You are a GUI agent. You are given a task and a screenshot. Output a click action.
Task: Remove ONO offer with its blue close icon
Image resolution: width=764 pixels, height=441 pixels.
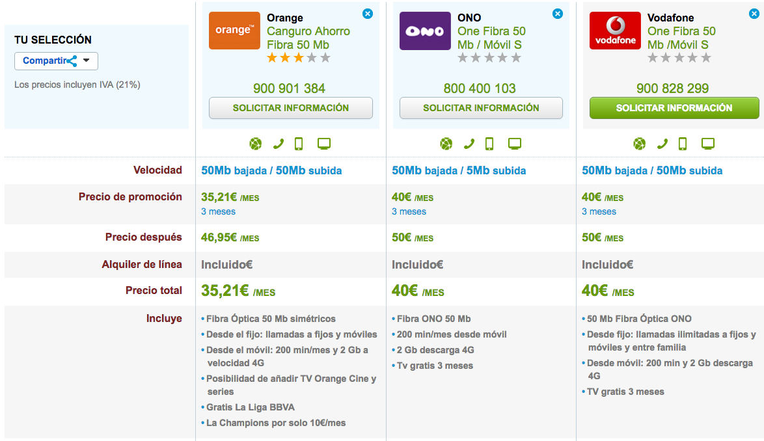point(558,14)
